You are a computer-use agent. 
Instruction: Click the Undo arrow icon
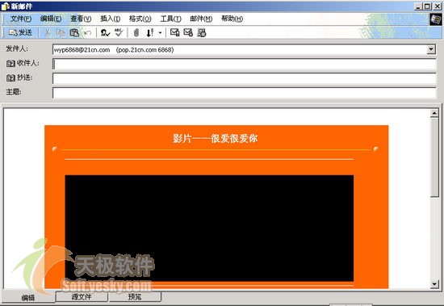tap(88, 33)
